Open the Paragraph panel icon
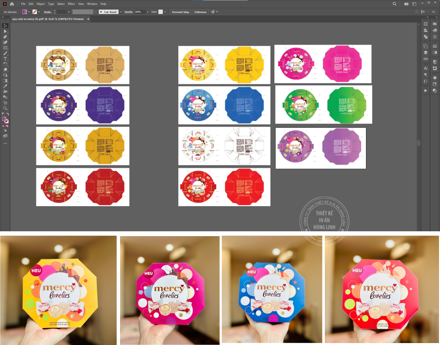Screen dimensions: 440x345 pyautogui.click(x=425, y=75)
